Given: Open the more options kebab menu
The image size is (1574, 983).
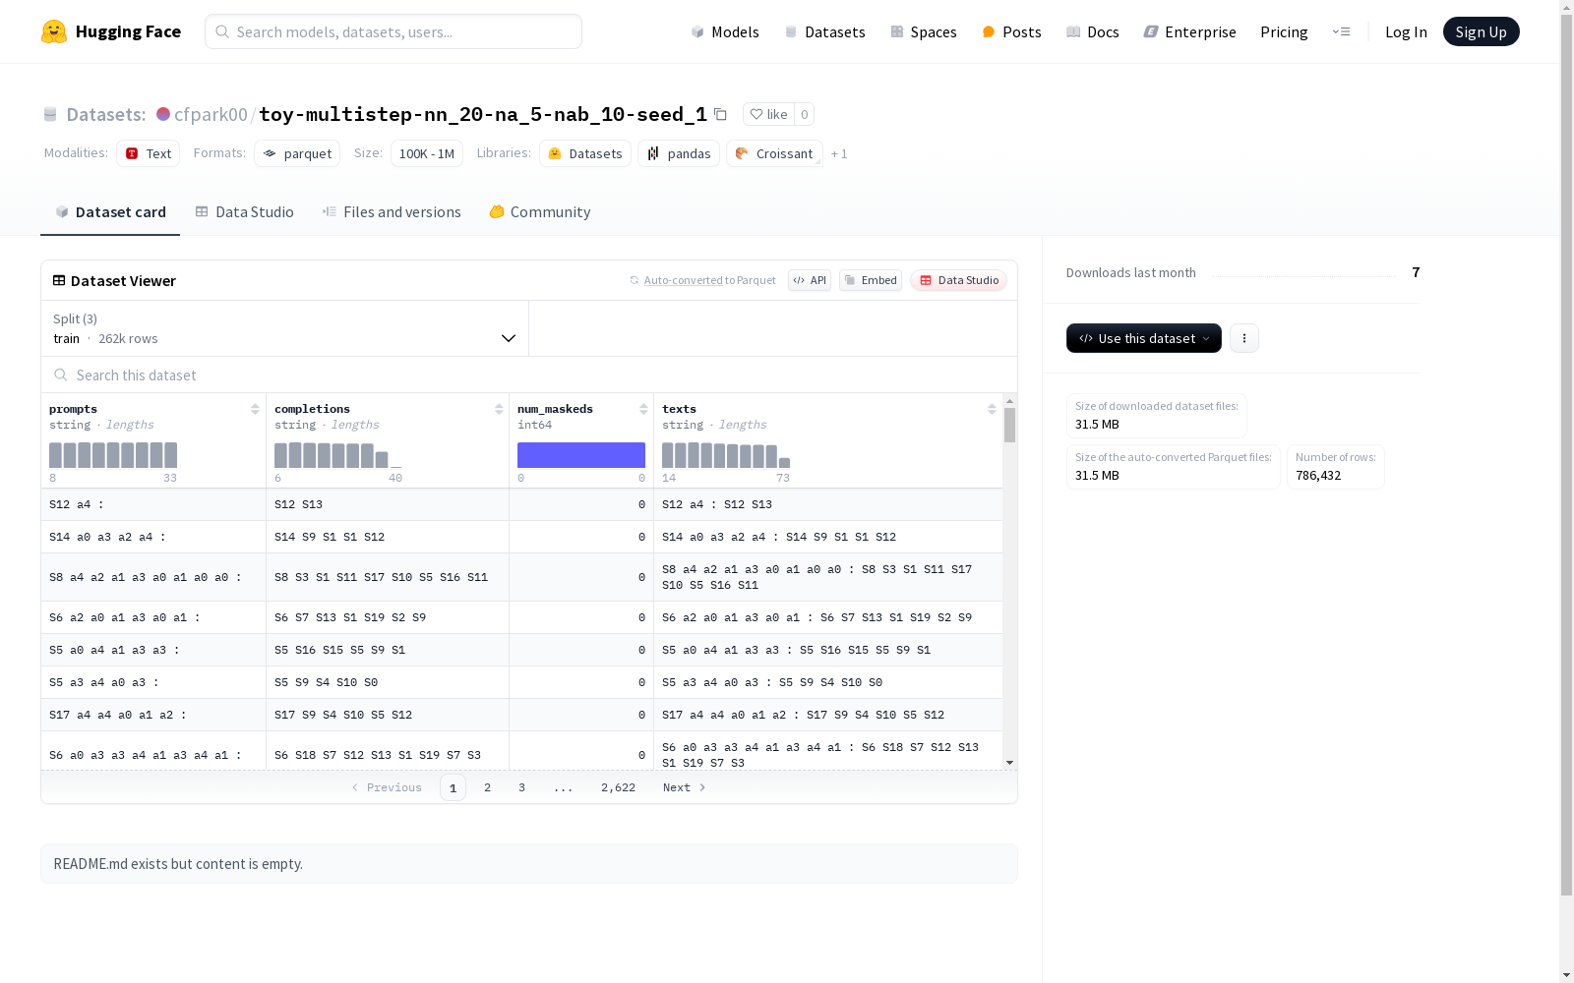Looking at the screenshot, I should pos(1244,338).
